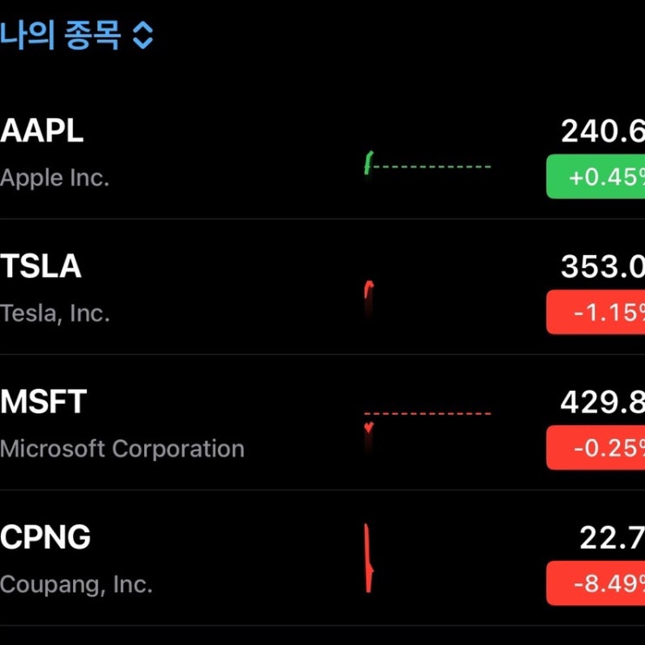
Task: Tap the Apple share price 240.6
Action: (x=602, y=131)
